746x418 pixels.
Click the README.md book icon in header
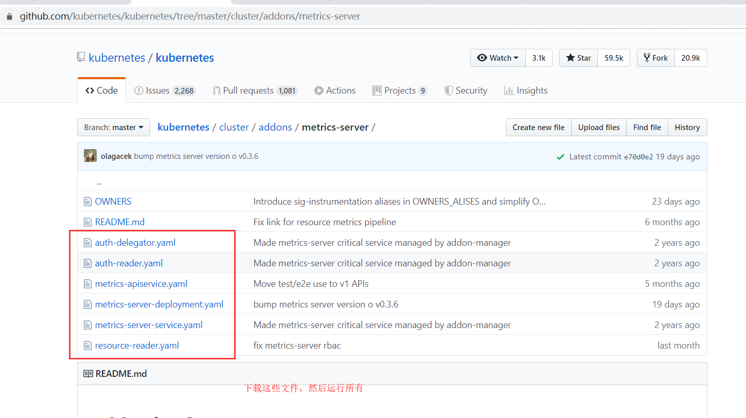coord(88,374)
